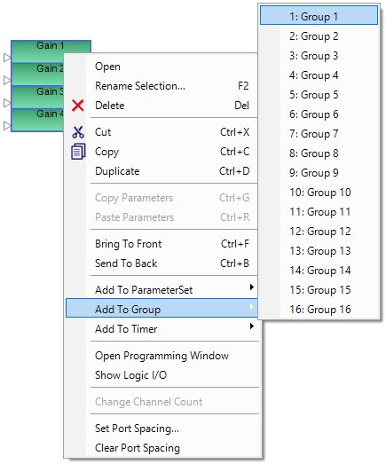Click the Gain 3 input port triangle
The height and width of the screenshot is (464, 386).
7,103
